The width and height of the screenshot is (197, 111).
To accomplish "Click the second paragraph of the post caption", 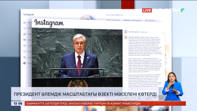I will coord(145,65).
